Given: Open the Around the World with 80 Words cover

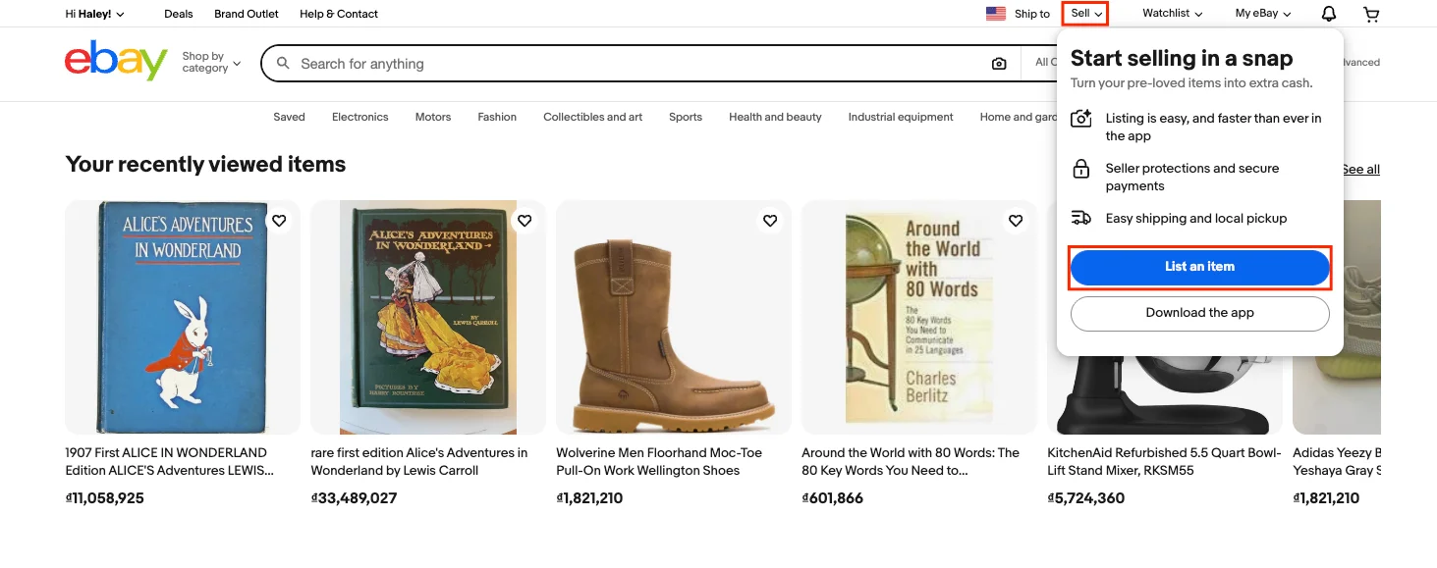Looking at the screenshot, I should click(919, 317).
